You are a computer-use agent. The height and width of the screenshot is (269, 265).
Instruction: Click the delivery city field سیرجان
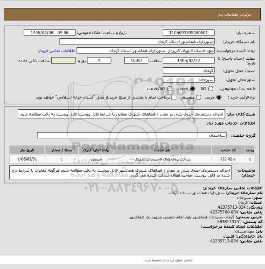188,80
